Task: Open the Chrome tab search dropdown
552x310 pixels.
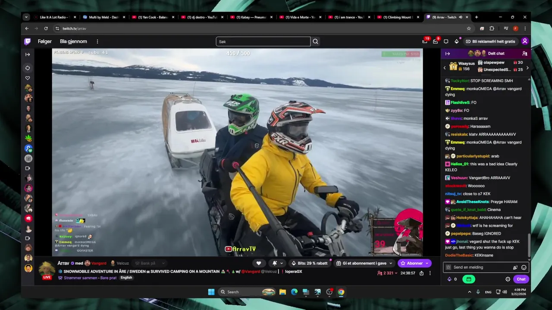Action: (26, 17)
